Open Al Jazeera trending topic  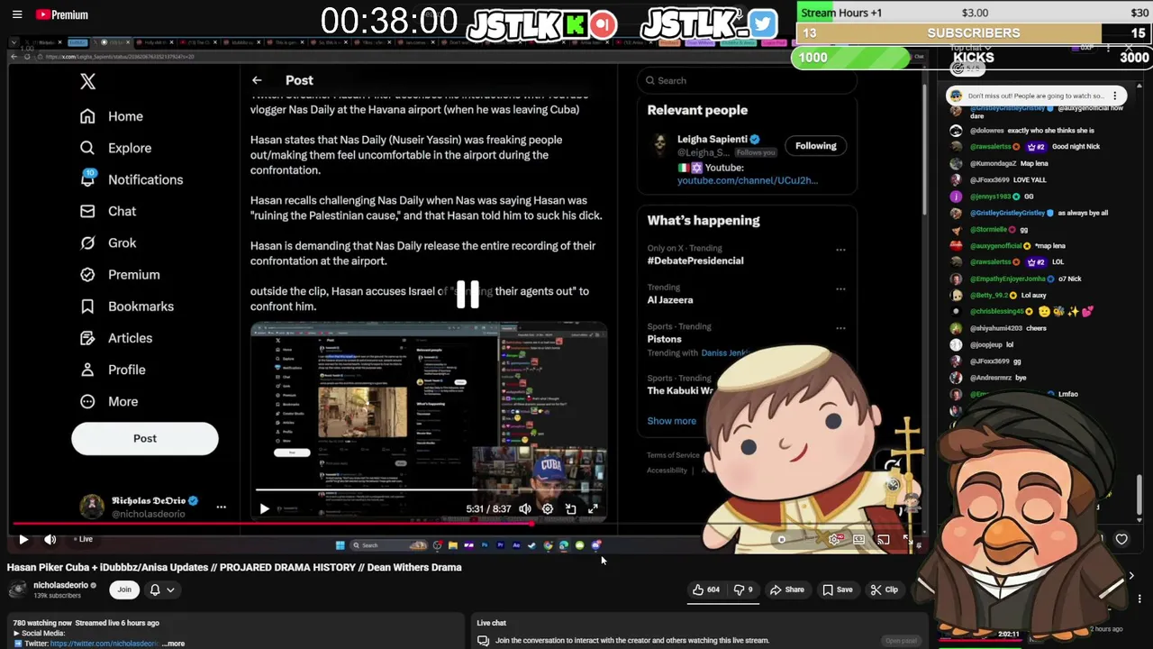[670, 300]
